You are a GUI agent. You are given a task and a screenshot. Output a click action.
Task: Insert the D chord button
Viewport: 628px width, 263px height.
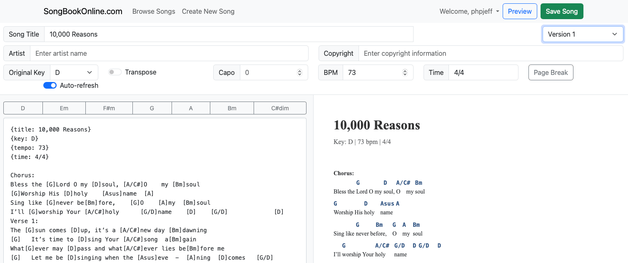[23, 108]
